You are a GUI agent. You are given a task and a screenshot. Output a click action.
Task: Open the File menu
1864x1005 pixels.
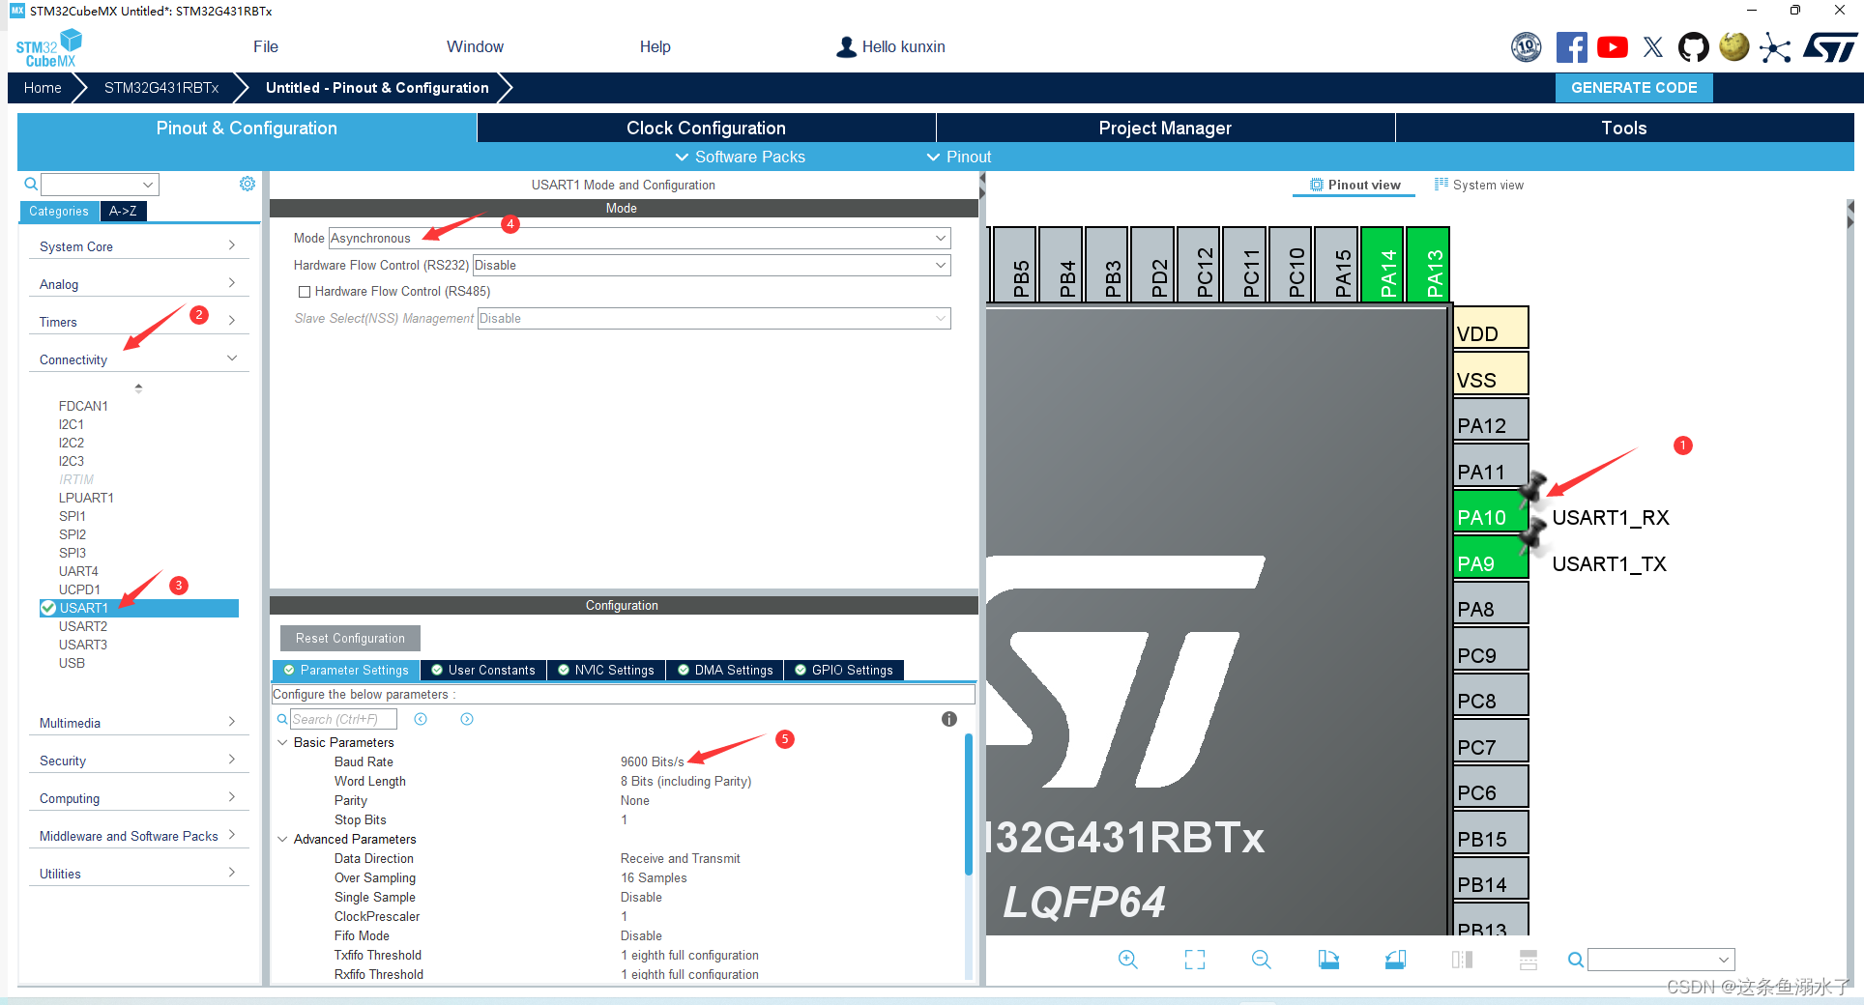(266, 46)
